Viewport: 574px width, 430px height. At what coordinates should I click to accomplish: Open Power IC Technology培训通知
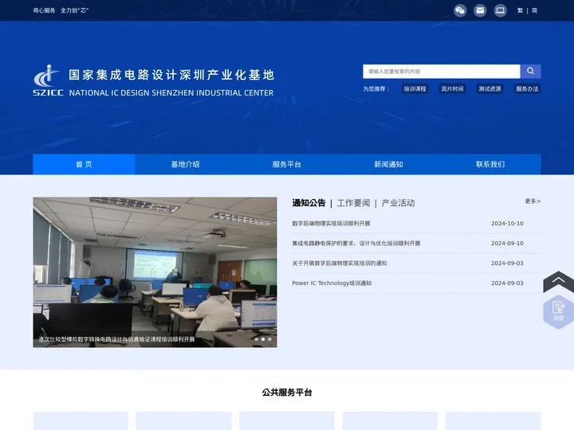click(332, 283)
